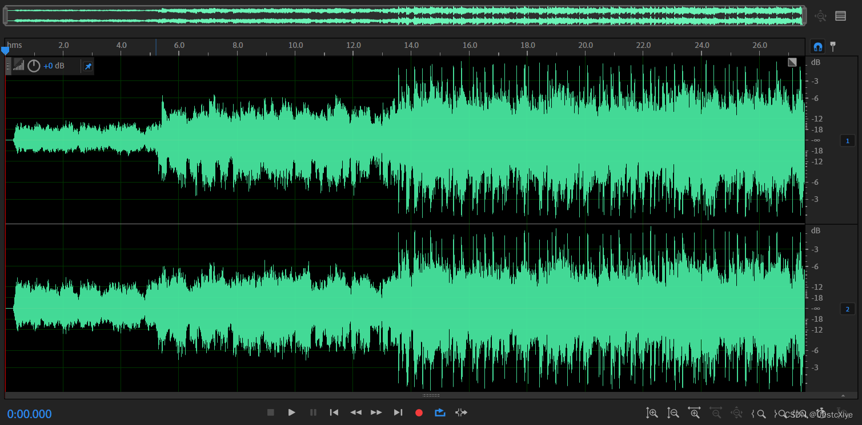Toggle the blue magnet Snapping icon
Screen dimensions: 862x425
(x=817, y=46)
